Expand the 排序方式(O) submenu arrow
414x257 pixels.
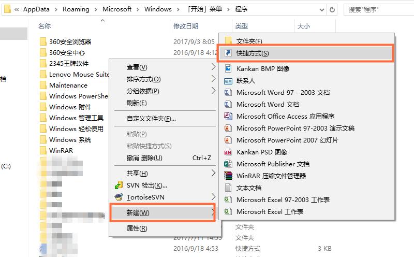click(213, 79)
